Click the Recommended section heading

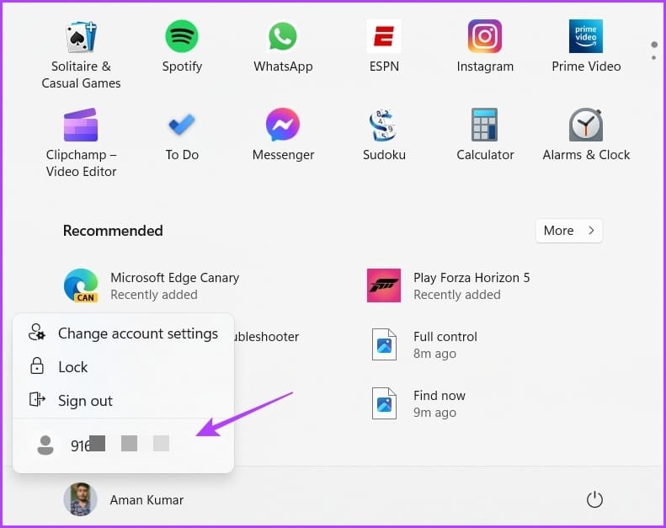point(113,231)
